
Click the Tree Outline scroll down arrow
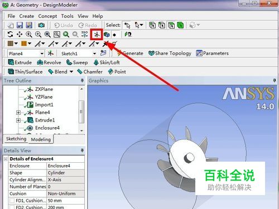pyautogui.click(x=81, y=131)
